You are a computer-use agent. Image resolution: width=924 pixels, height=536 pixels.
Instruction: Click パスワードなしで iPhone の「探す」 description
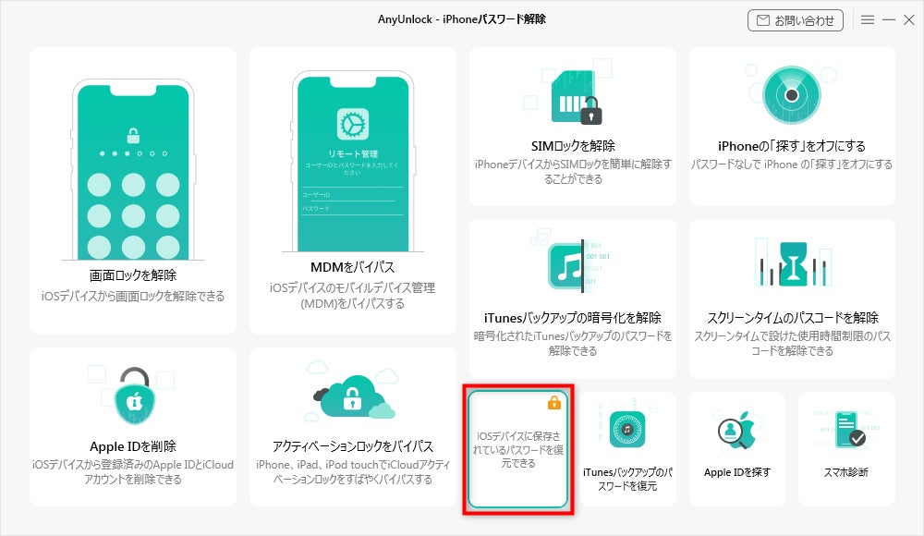point(792,164)
